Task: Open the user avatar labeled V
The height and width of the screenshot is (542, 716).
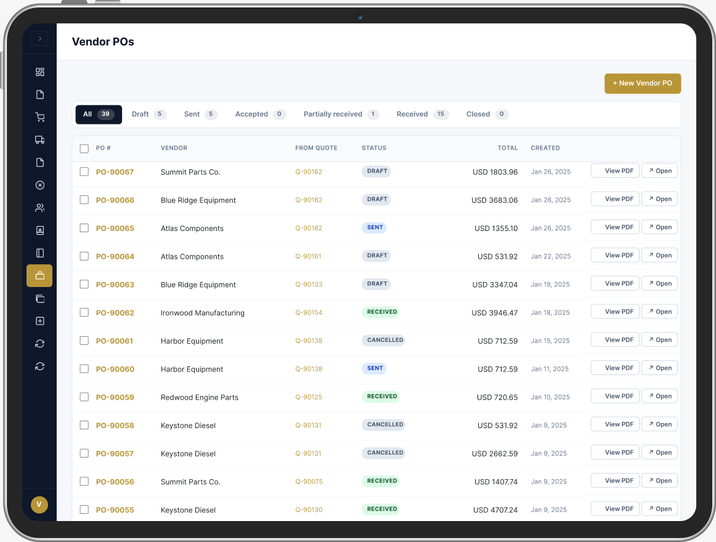Action: (39, 504)
